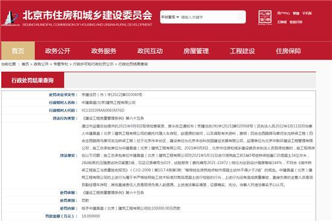Click the 首都之窗 seal icon
The width and height of the screenshot is (332, 221).
click(265, 17)
